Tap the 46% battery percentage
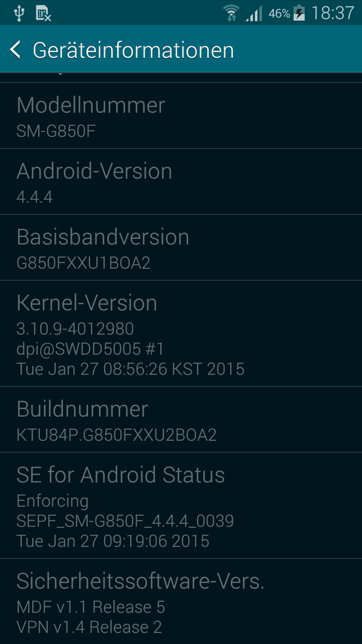The height and width of the screenshot is (644, 362). click(x=279, y=14)
